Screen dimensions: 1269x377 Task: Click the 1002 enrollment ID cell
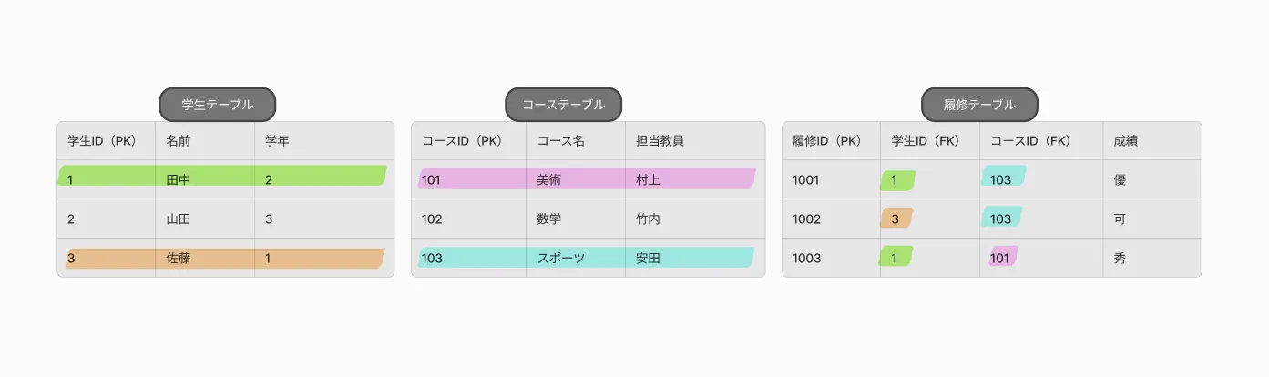pos(831,219)
